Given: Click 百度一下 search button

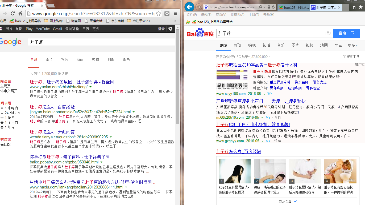Looking at the screenshot, I should (346, 33).
